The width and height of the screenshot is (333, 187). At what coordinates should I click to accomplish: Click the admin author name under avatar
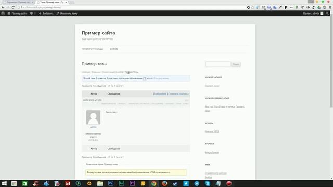[x=93, y=127]
